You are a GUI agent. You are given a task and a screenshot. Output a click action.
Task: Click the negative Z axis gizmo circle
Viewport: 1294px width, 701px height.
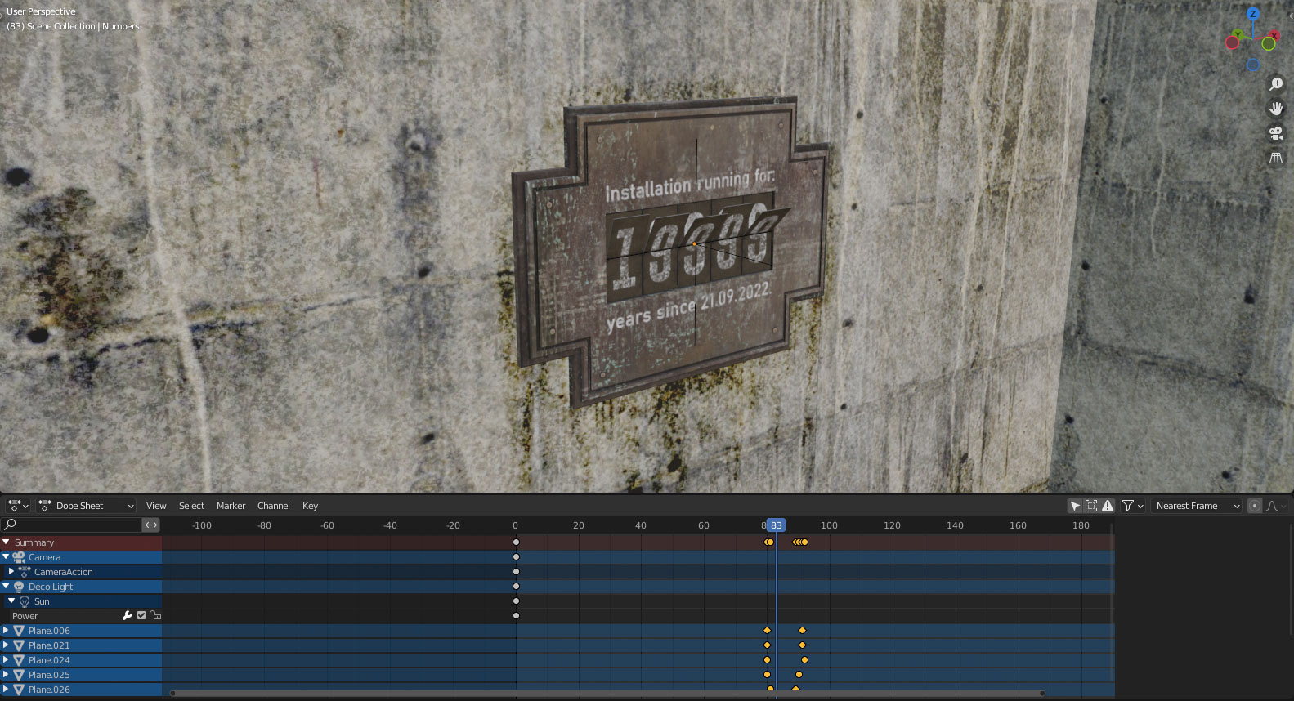coord(1253,65)
